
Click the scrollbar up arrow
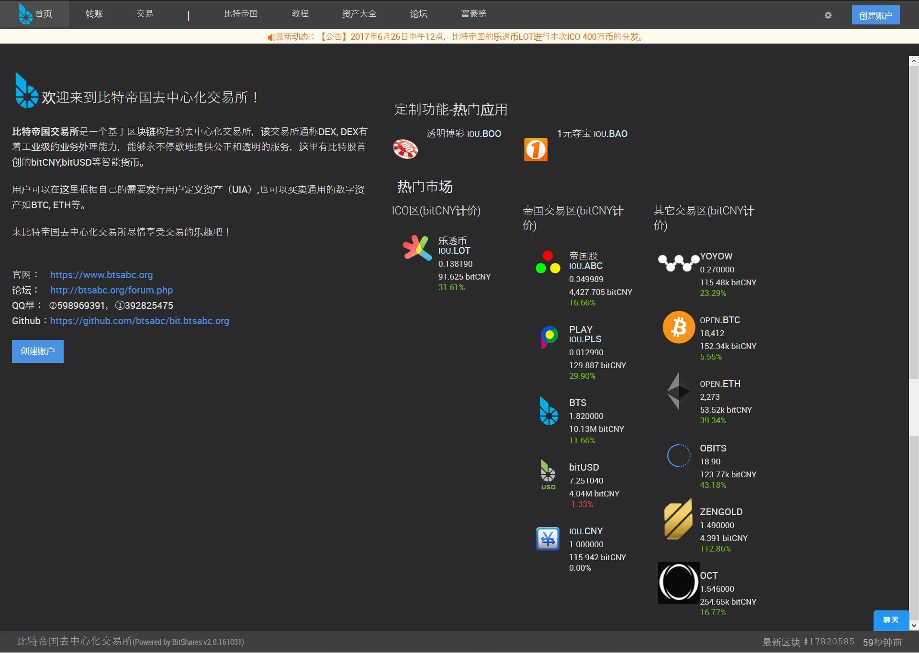pos(914,61)
